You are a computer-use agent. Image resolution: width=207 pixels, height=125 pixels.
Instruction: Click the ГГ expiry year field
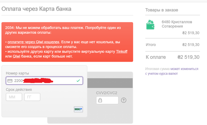point(32,97)
